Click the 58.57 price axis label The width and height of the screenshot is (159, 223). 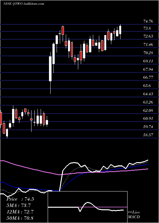(x=149, y=135)
